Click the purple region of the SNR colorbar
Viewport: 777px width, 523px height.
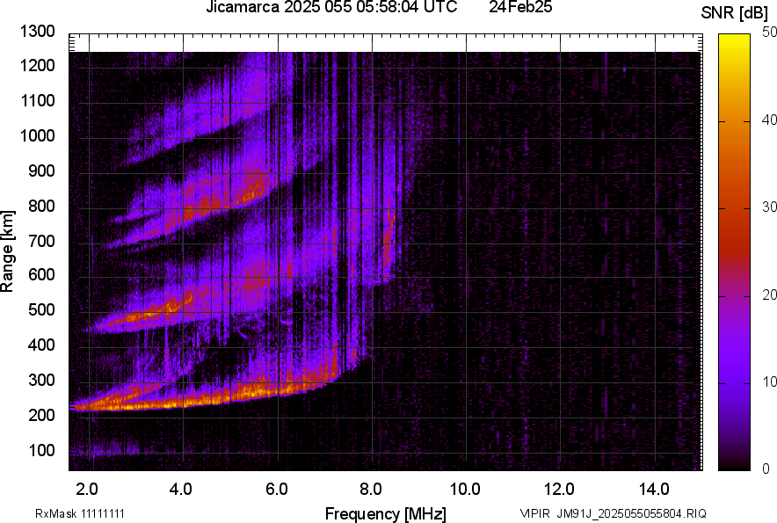pos(735,378)
